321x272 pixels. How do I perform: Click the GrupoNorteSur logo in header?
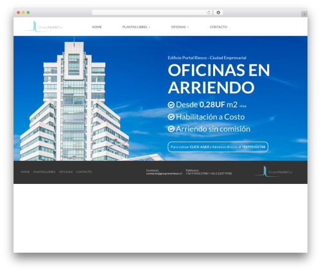(44, 27)
